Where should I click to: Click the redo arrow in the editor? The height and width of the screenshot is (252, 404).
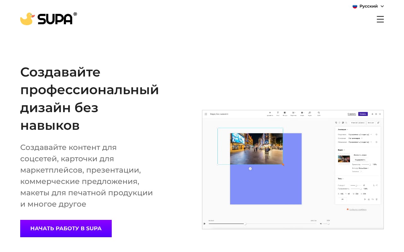[339, 123]
